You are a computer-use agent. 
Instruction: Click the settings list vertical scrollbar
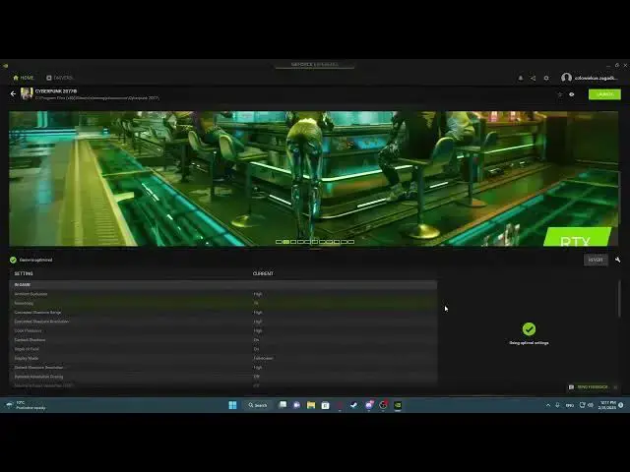pyautogui.click(x=619, y=295)
